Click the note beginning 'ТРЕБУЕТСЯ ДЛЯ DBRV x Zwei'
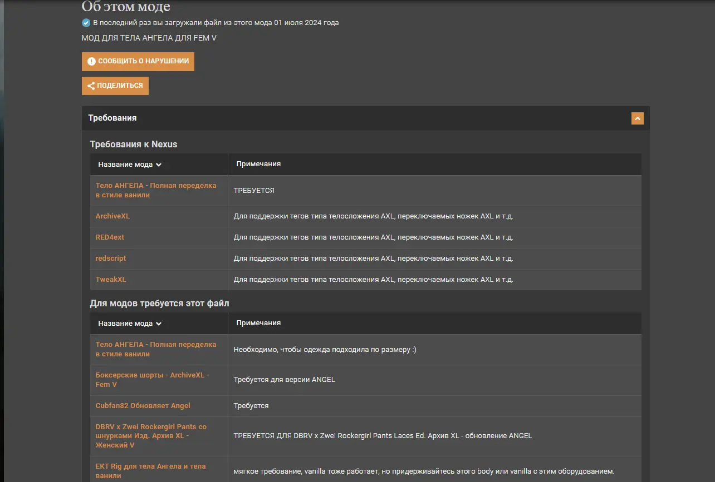The height and width of the screenshot is (482, 715). tap(383, 436)
